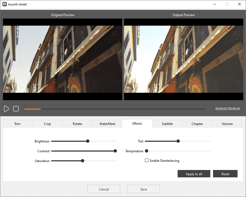246x197 pixels.
Task: Go to the Rotate tab
Action: (77, 124)
